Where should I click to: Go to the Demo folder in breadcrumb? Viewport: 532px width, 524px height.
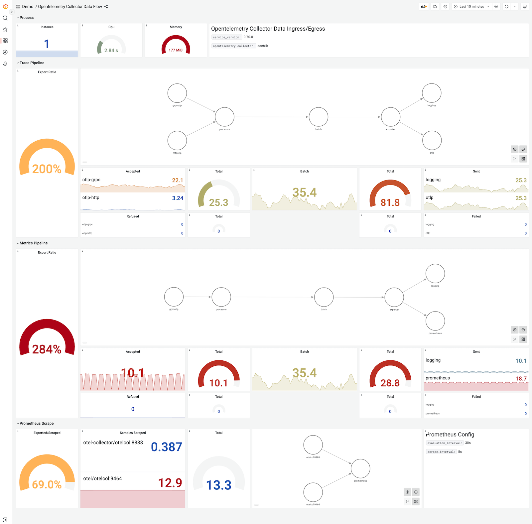(28, 6)
